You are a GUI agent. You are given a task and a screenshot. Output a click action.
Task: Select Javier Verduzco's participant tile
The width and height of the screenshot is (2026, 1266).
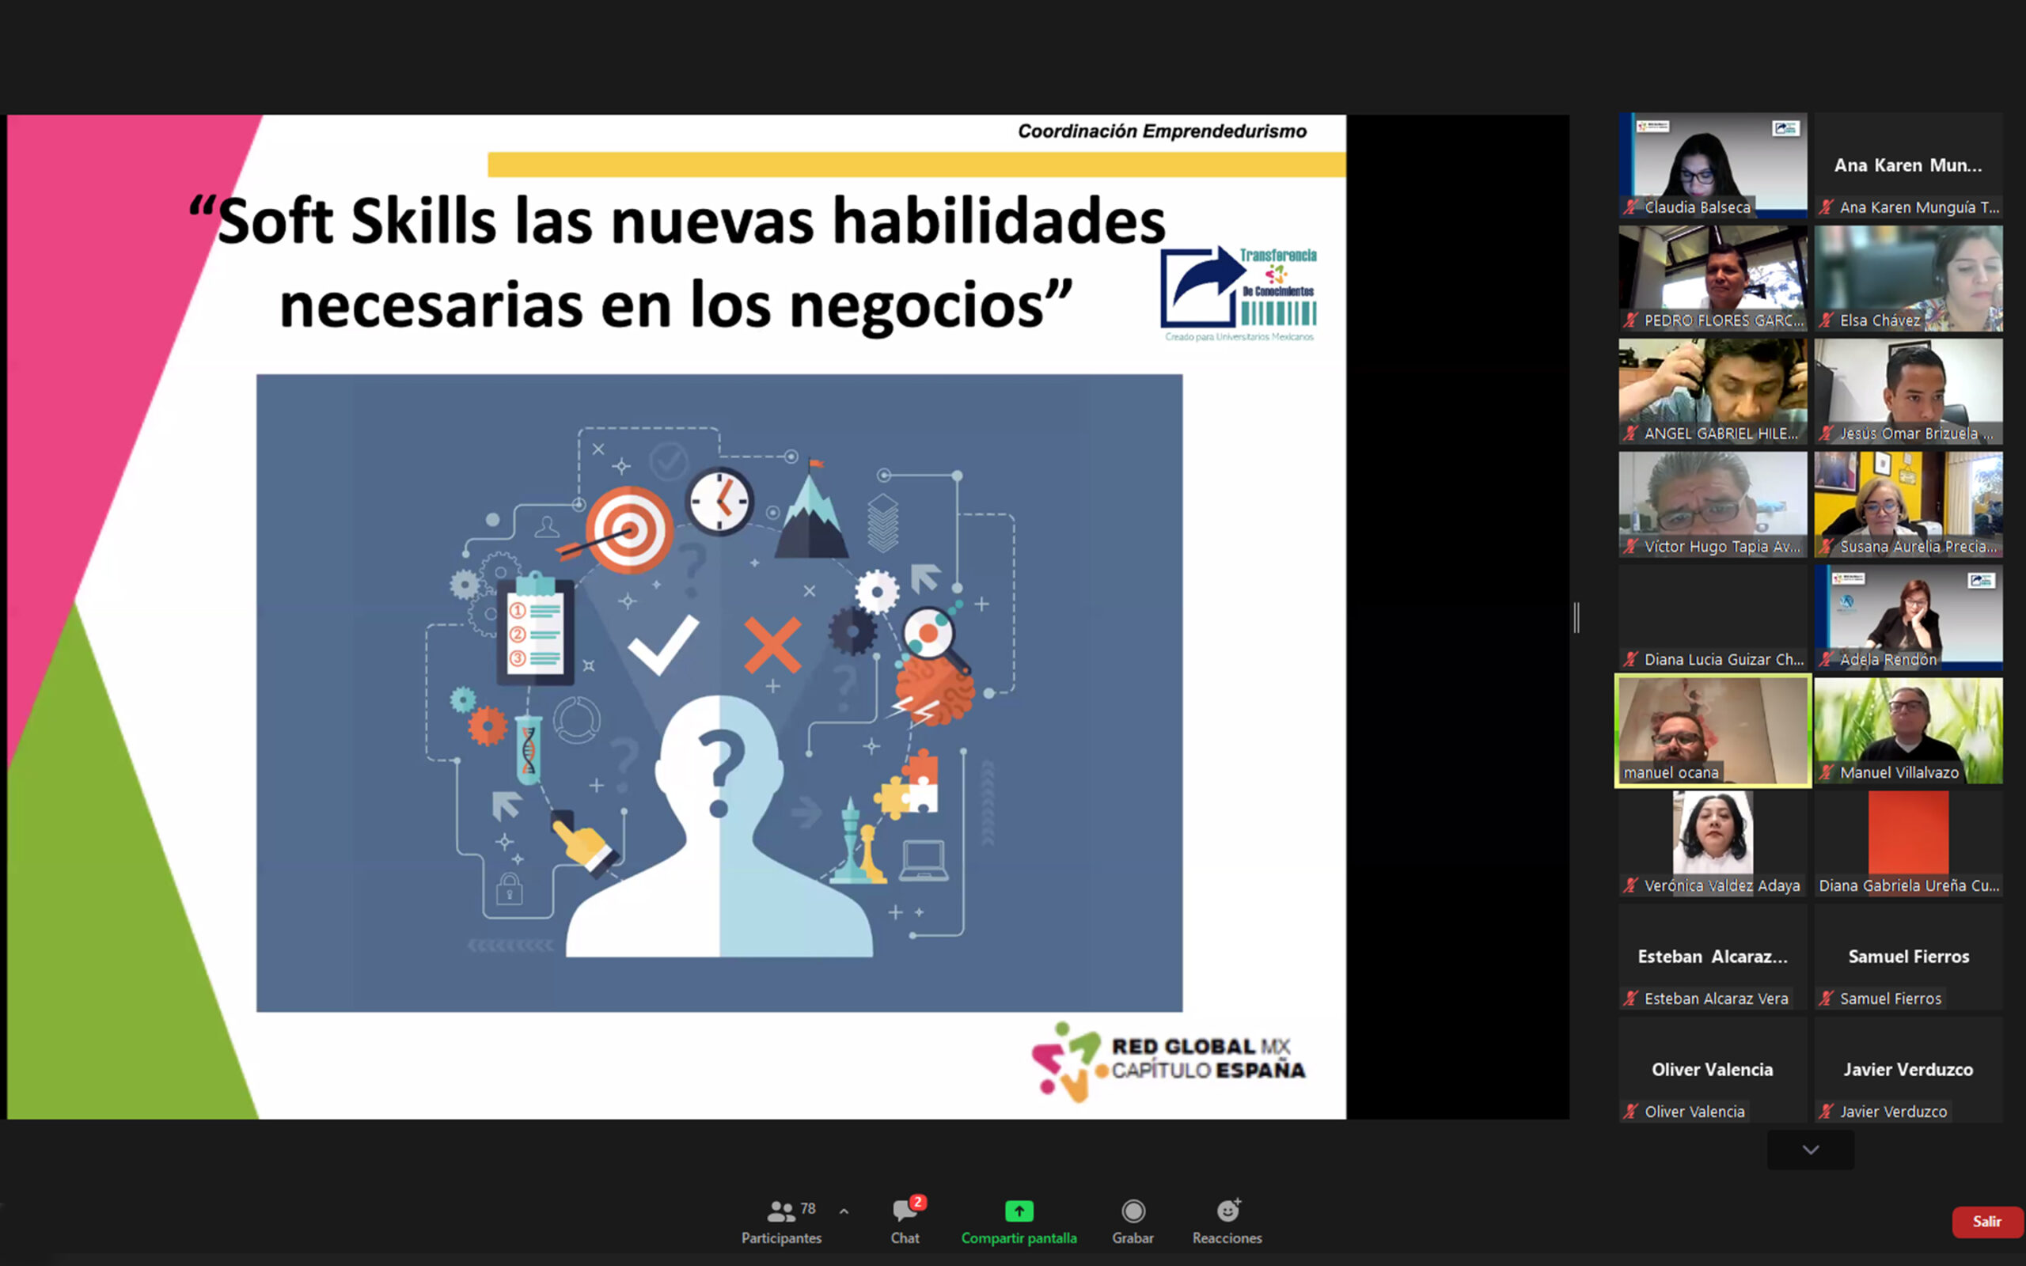pyautogui.click(x=1908, y=1069)
